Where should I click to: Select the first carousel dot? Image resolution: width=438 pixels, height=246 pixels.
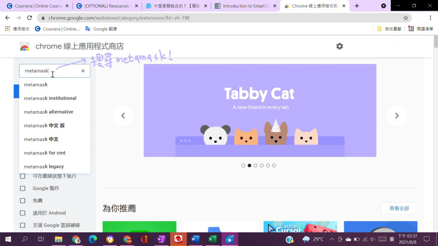pyautogui.click(x=243, y=165)
